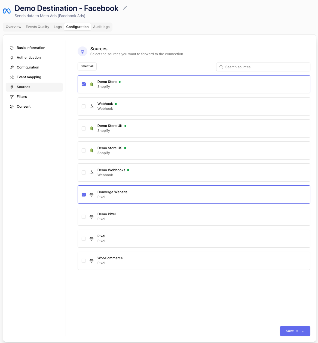Image resolution: width=318 pixels, height=343 pixels.
Task: Click the cookie icon beside Consent
Action: (12, 107)
